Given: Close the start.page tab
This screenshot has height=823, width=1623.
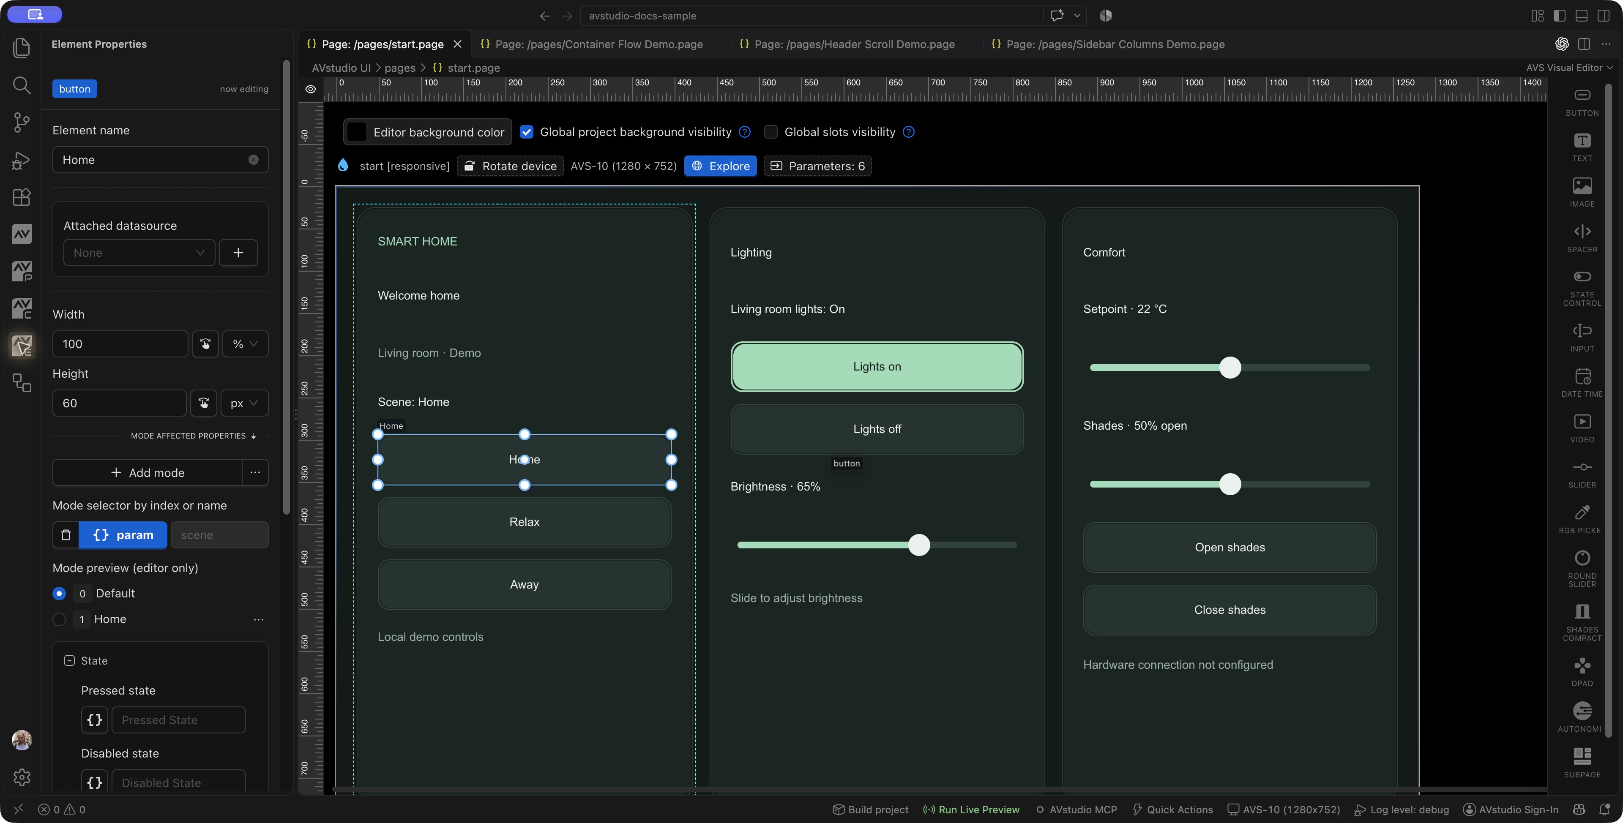Looking at the screenshot, I should 457,44.
